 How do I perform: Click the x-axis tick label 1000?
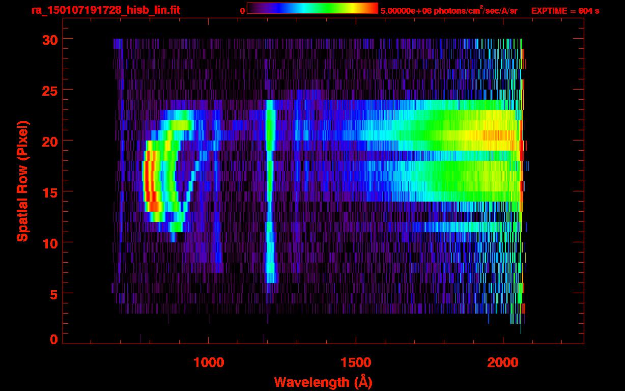point(209,362)
